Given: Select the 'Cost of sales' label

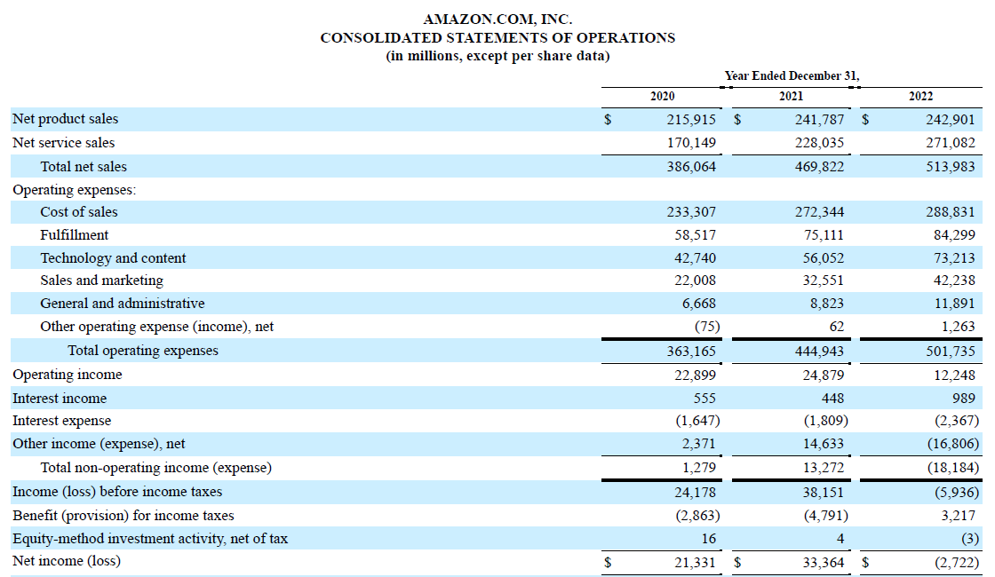Looking at the screenshot, I should 79,212.
